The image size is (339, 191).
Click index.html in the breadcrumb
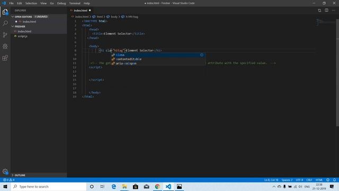pyautogui.click(x=82, y=16)
